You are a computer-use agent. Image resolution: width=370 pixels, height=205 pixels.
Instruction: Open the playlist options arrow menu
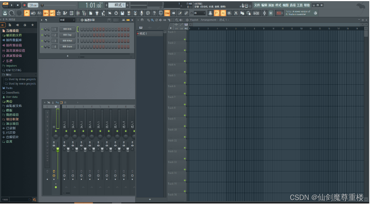coord(138,20)
